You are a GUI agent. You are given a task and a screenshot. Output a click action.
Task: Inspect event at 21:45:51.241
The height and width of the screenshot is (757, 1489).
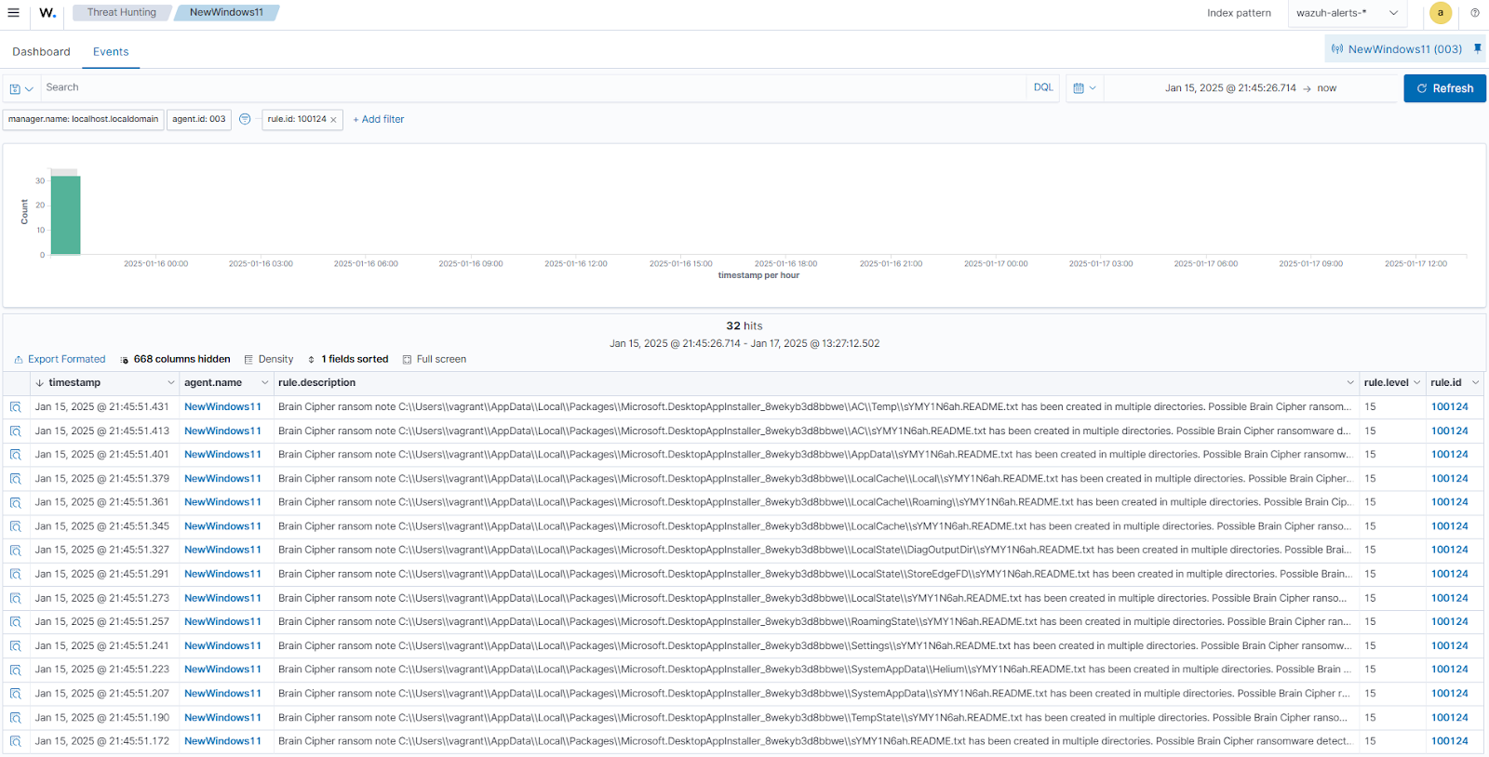16,646
